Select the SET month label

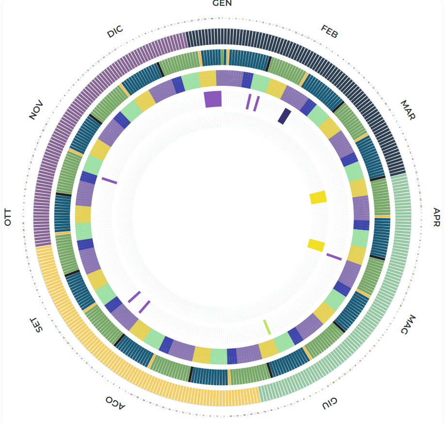(x=37, y=324)
